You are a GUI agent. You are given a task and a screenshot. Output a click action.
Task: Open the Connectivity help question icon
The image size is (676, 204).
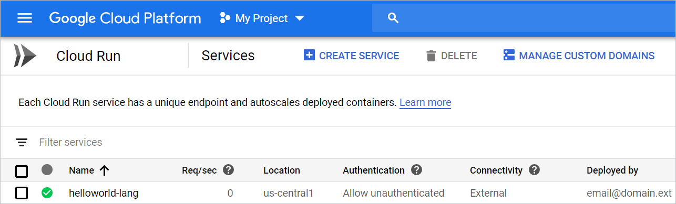tap(535, 170)
